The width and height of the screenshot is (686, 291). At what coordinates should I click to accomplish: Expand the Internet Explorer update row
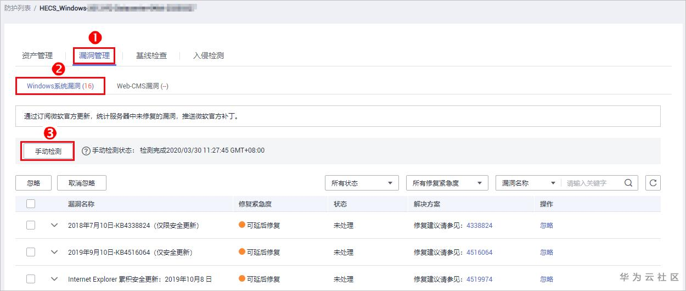point(54,279)
